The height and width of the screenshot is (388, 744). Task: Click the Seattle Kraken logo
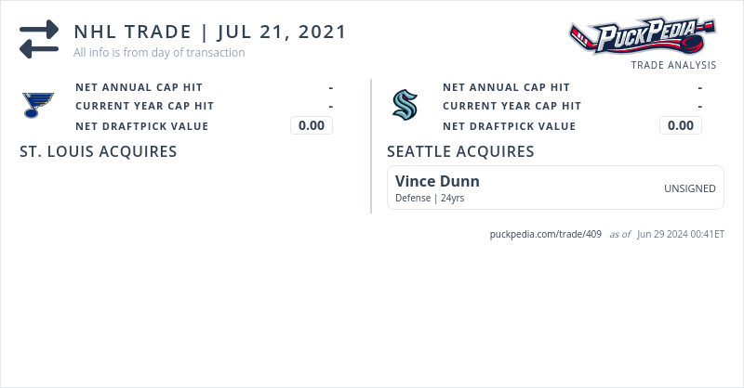(x=405, y=105)
